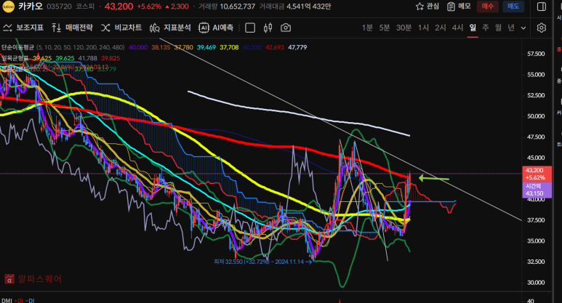Click the Kakao logo icon
This screenshot has width=562, height=303.
point(8,7)
